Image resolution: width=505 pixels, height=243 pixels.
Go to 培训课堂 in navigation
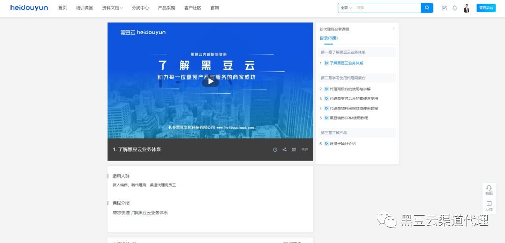pos(84,8)
